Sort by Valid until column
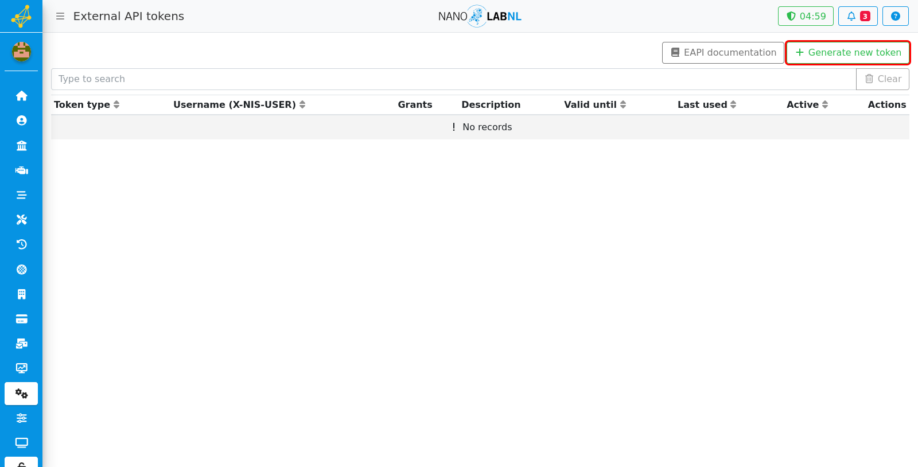Image resolution: width=918 pixels, height=467 pixels. [x=595, y=104]
